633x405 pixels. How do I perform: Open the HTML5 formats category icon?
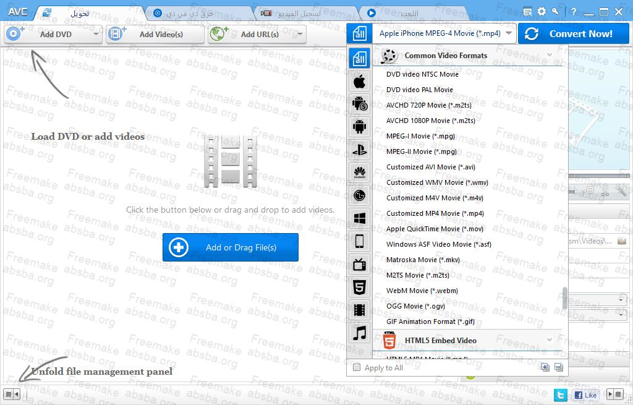(x=359, y=288)
